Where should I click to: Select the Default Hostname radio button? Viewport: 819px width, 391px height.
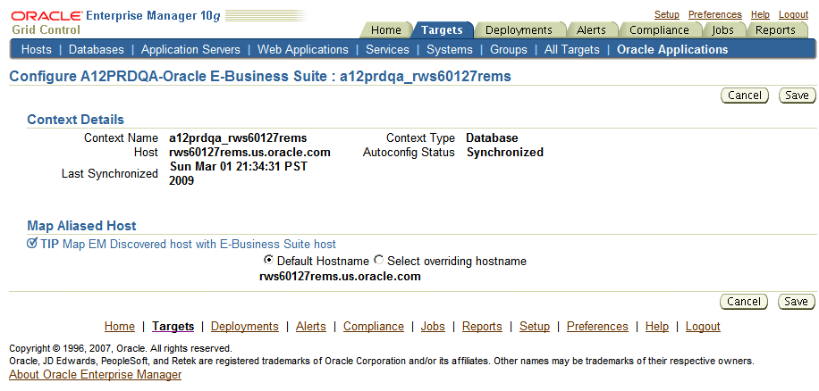(268, 260)
